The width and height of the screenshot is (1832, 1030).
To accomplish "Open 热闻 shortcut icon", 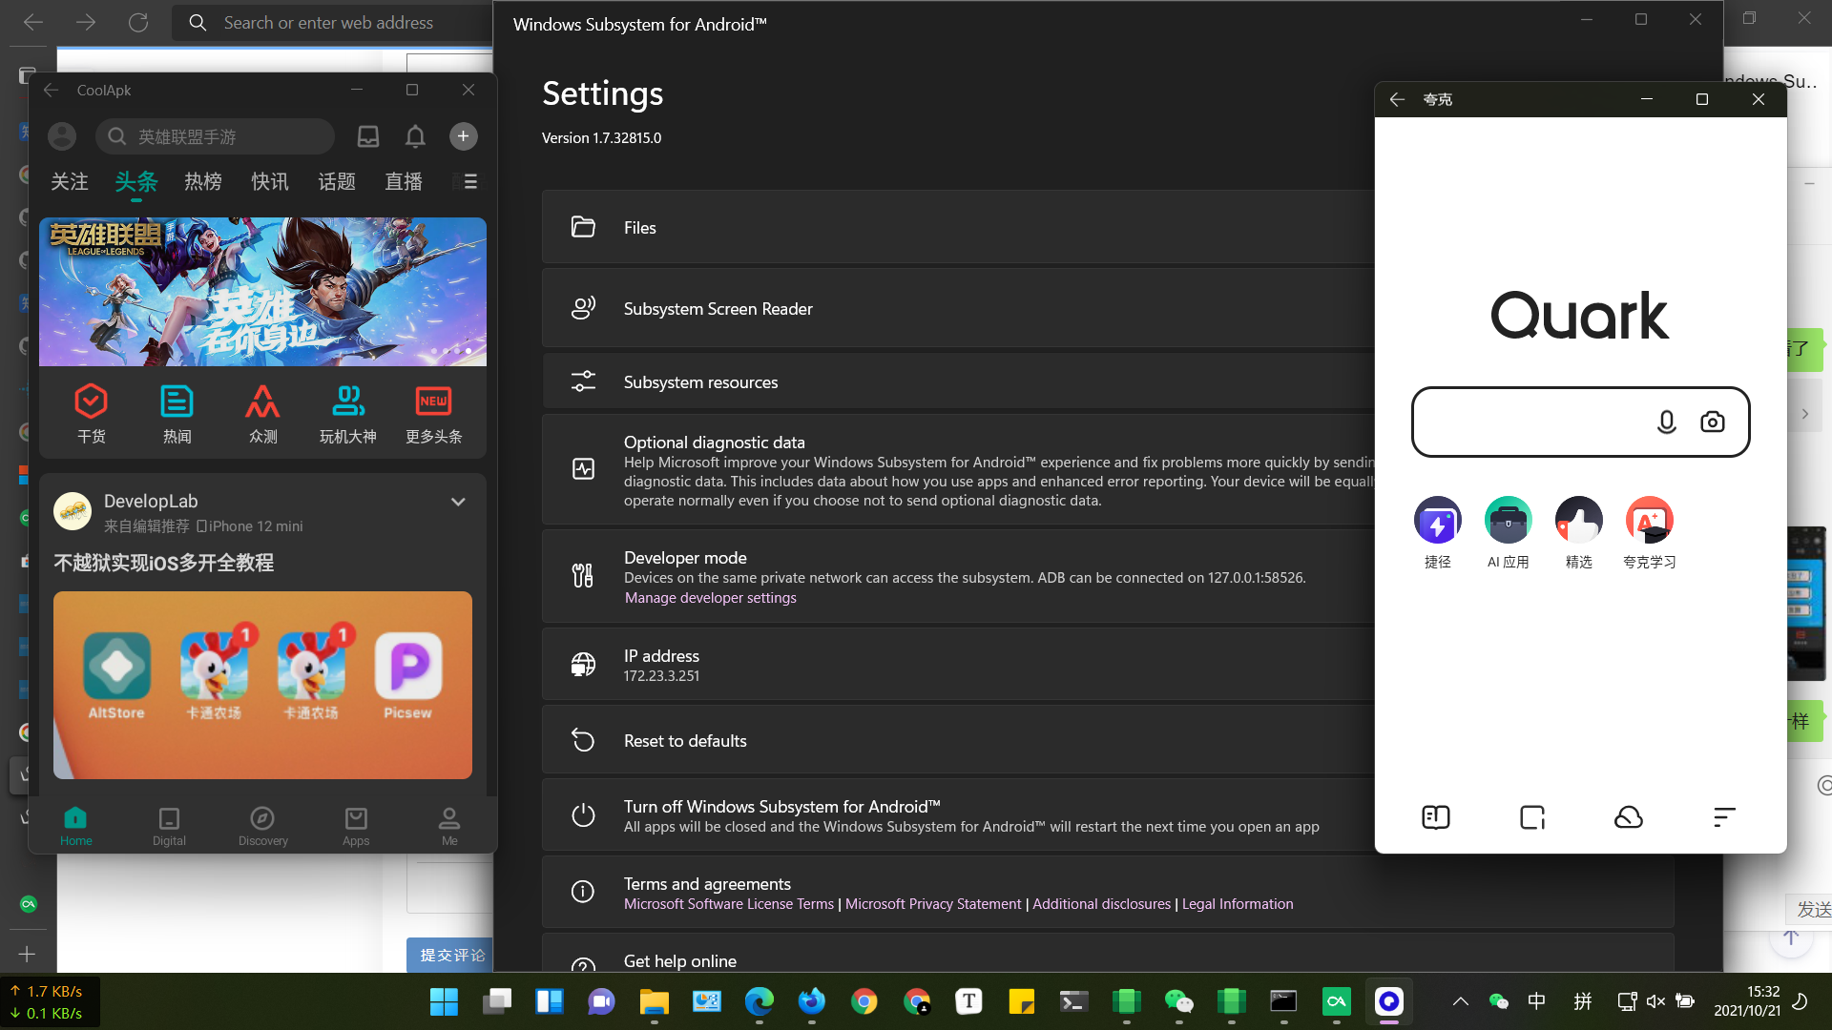I will click(x=177, y=414).
